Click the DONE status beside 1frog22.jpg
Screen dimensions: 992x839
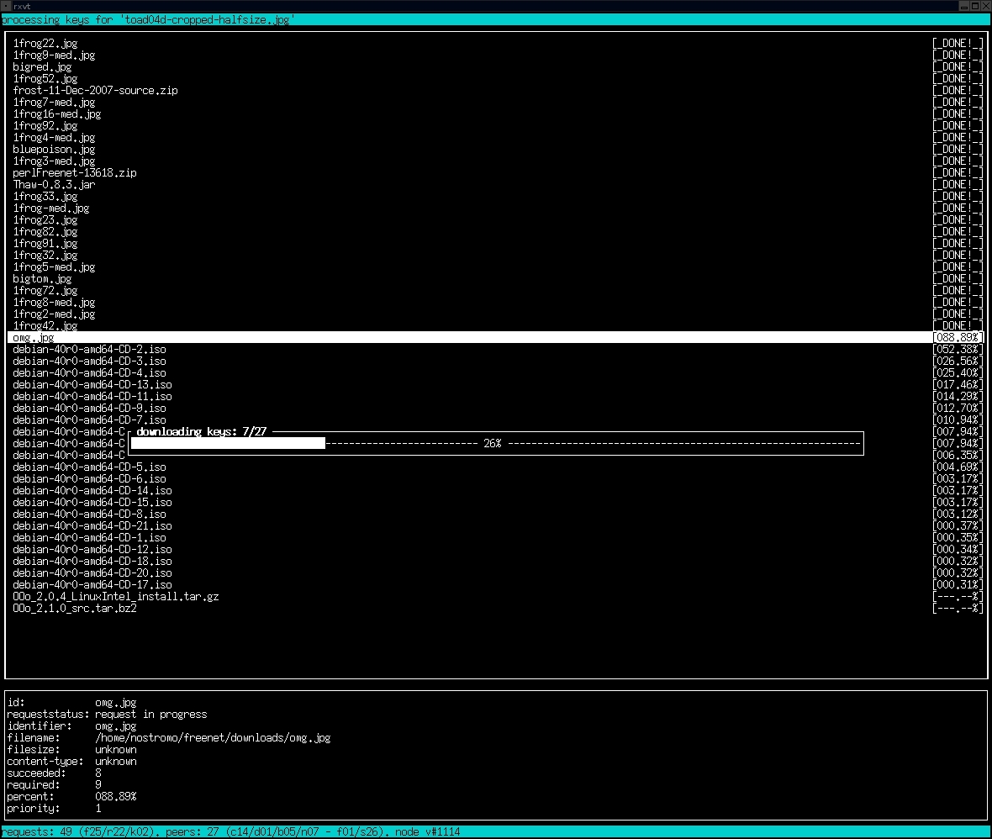pyautogui.click(x=958, y=44)
